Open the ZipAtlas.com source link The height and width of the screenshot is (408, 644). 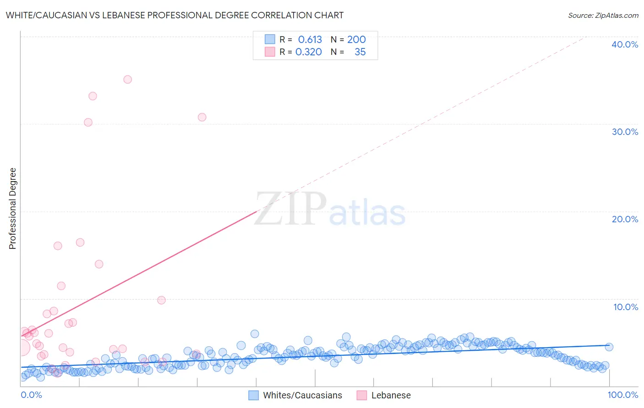point(603,15)
